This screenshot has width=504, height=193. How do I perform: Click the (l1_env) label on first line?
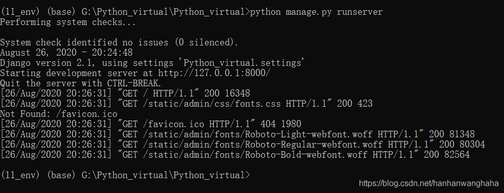point(20,12)
